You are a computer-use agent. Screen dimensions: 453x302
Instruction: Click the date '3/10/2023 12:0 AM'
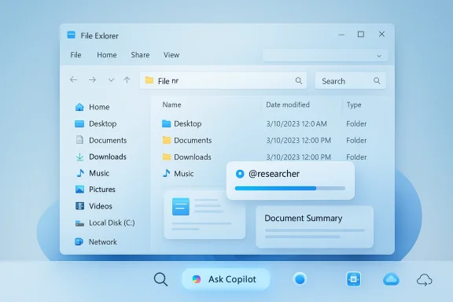coord(296,124)
